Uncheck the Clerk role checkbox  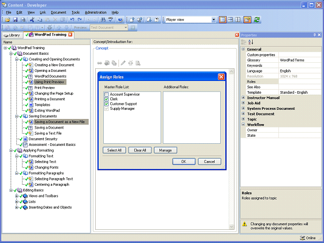click(x=106, y=99)
